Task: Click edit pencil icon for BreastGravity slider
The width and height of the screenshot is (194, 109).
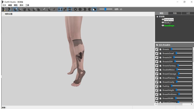Action: [x=157, y=82]
